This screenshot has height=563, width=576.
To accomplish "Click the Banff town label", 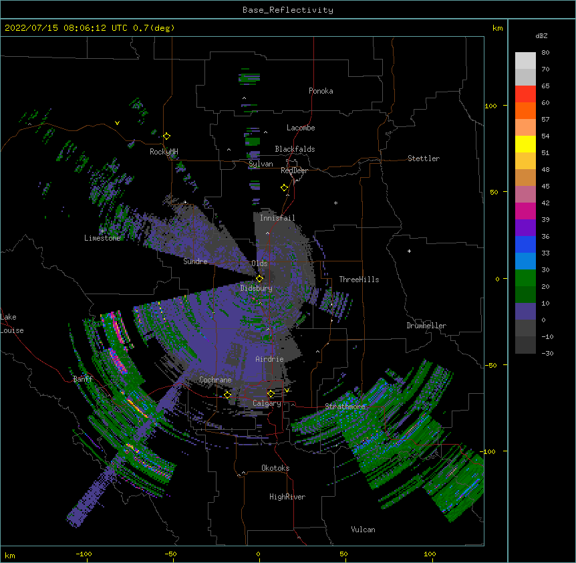I will click(x=83, y=379).
